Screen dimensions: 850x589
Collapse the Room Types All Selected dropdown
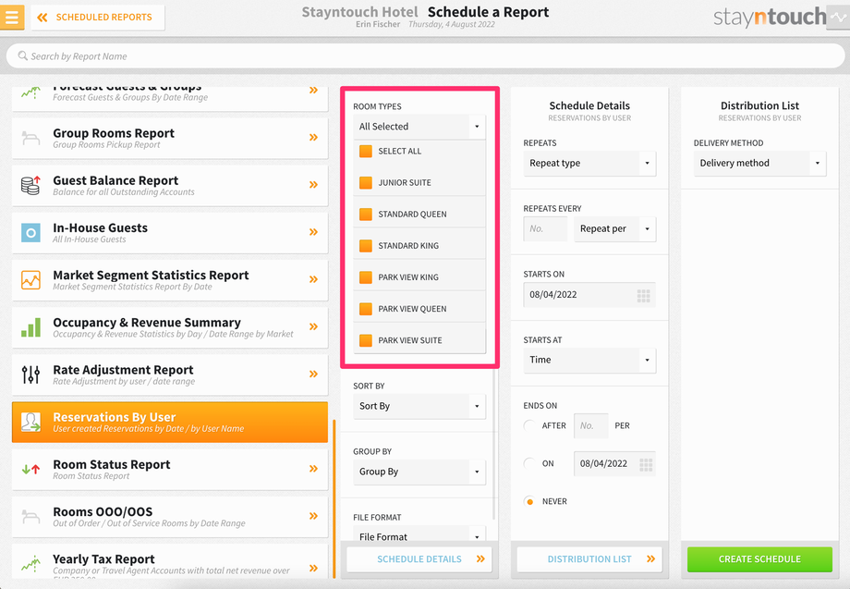419,127
